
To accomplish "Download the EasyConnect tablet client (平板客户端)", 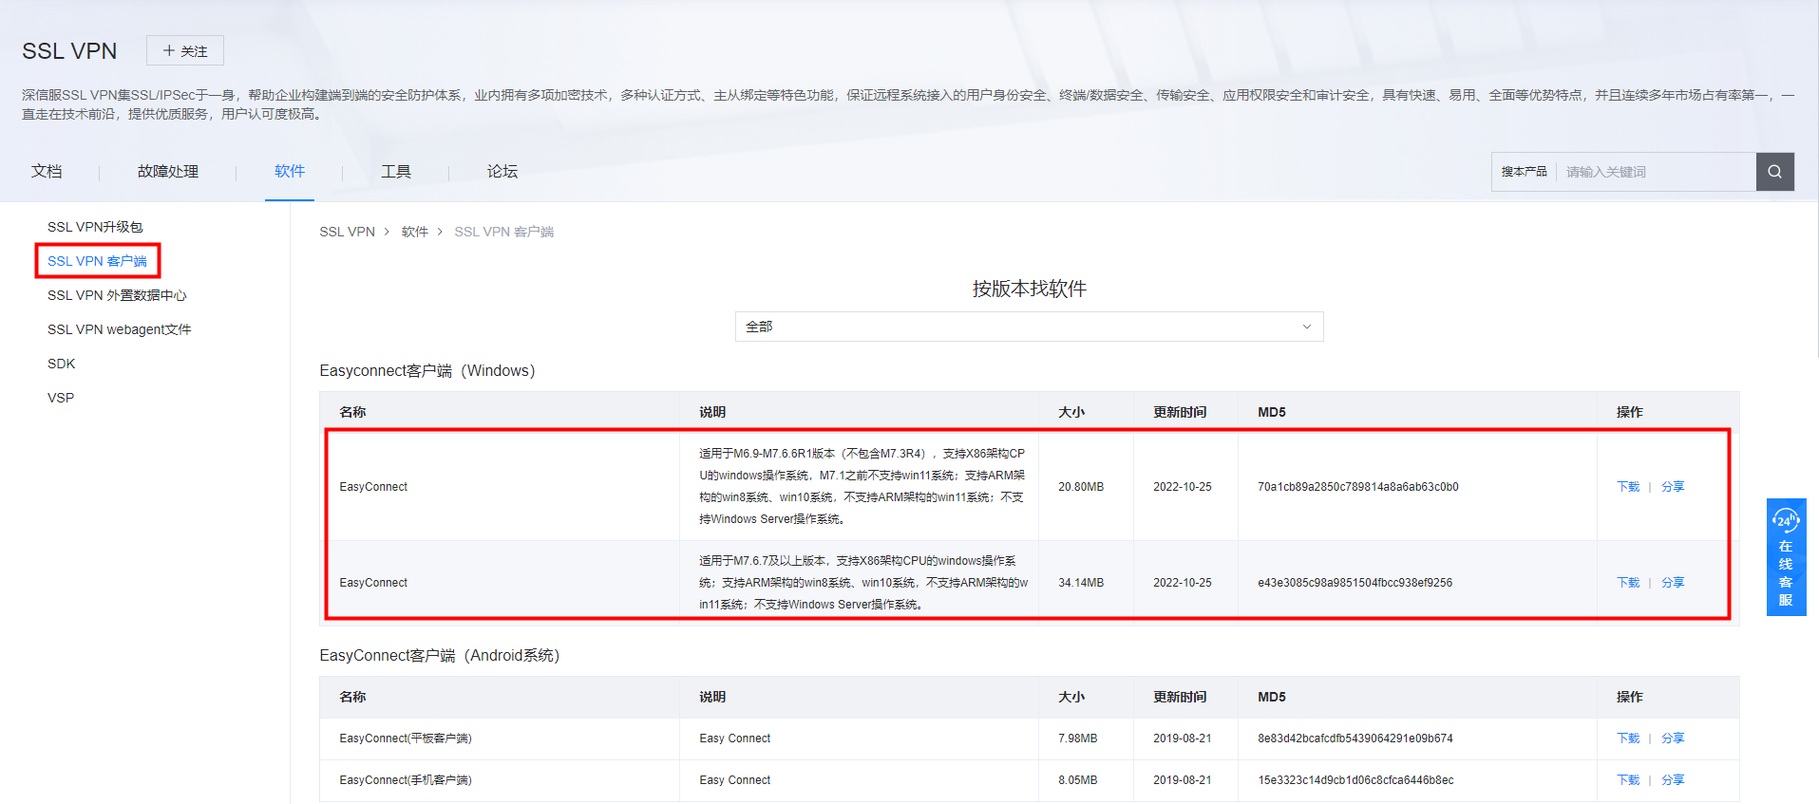I will [1628, 739].
